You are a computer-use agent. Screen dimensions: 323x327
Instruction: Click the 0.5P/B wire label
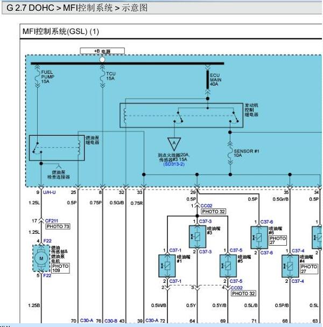282,305
